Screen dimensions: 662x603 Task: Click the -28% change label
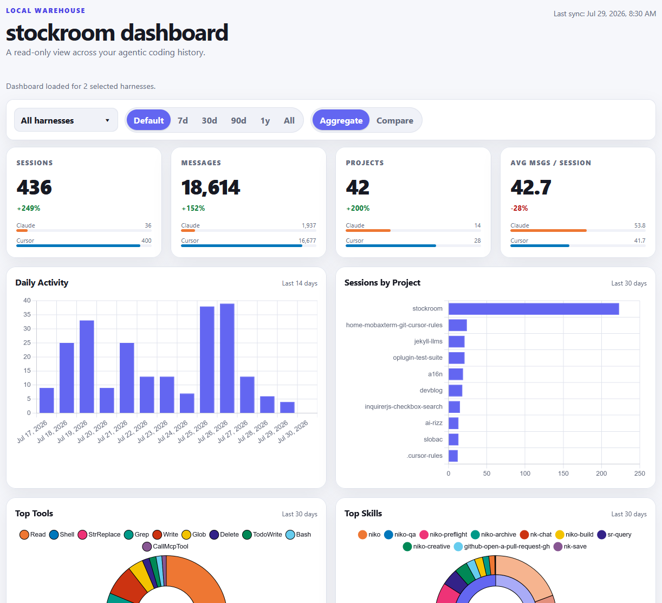pos(519,208)
